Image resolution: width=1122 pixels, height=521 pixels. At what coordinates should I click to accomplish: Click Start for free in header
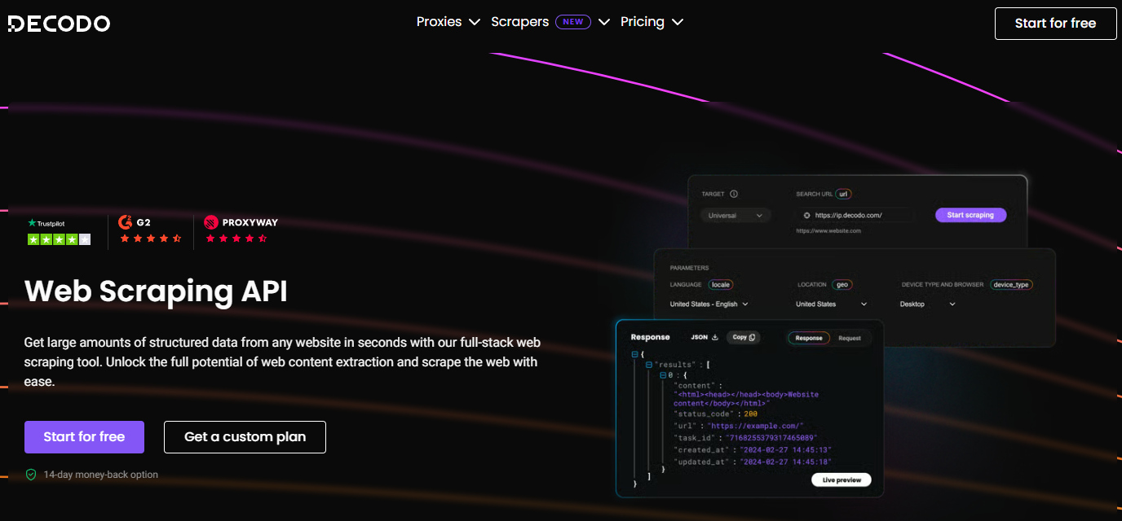1055,23
